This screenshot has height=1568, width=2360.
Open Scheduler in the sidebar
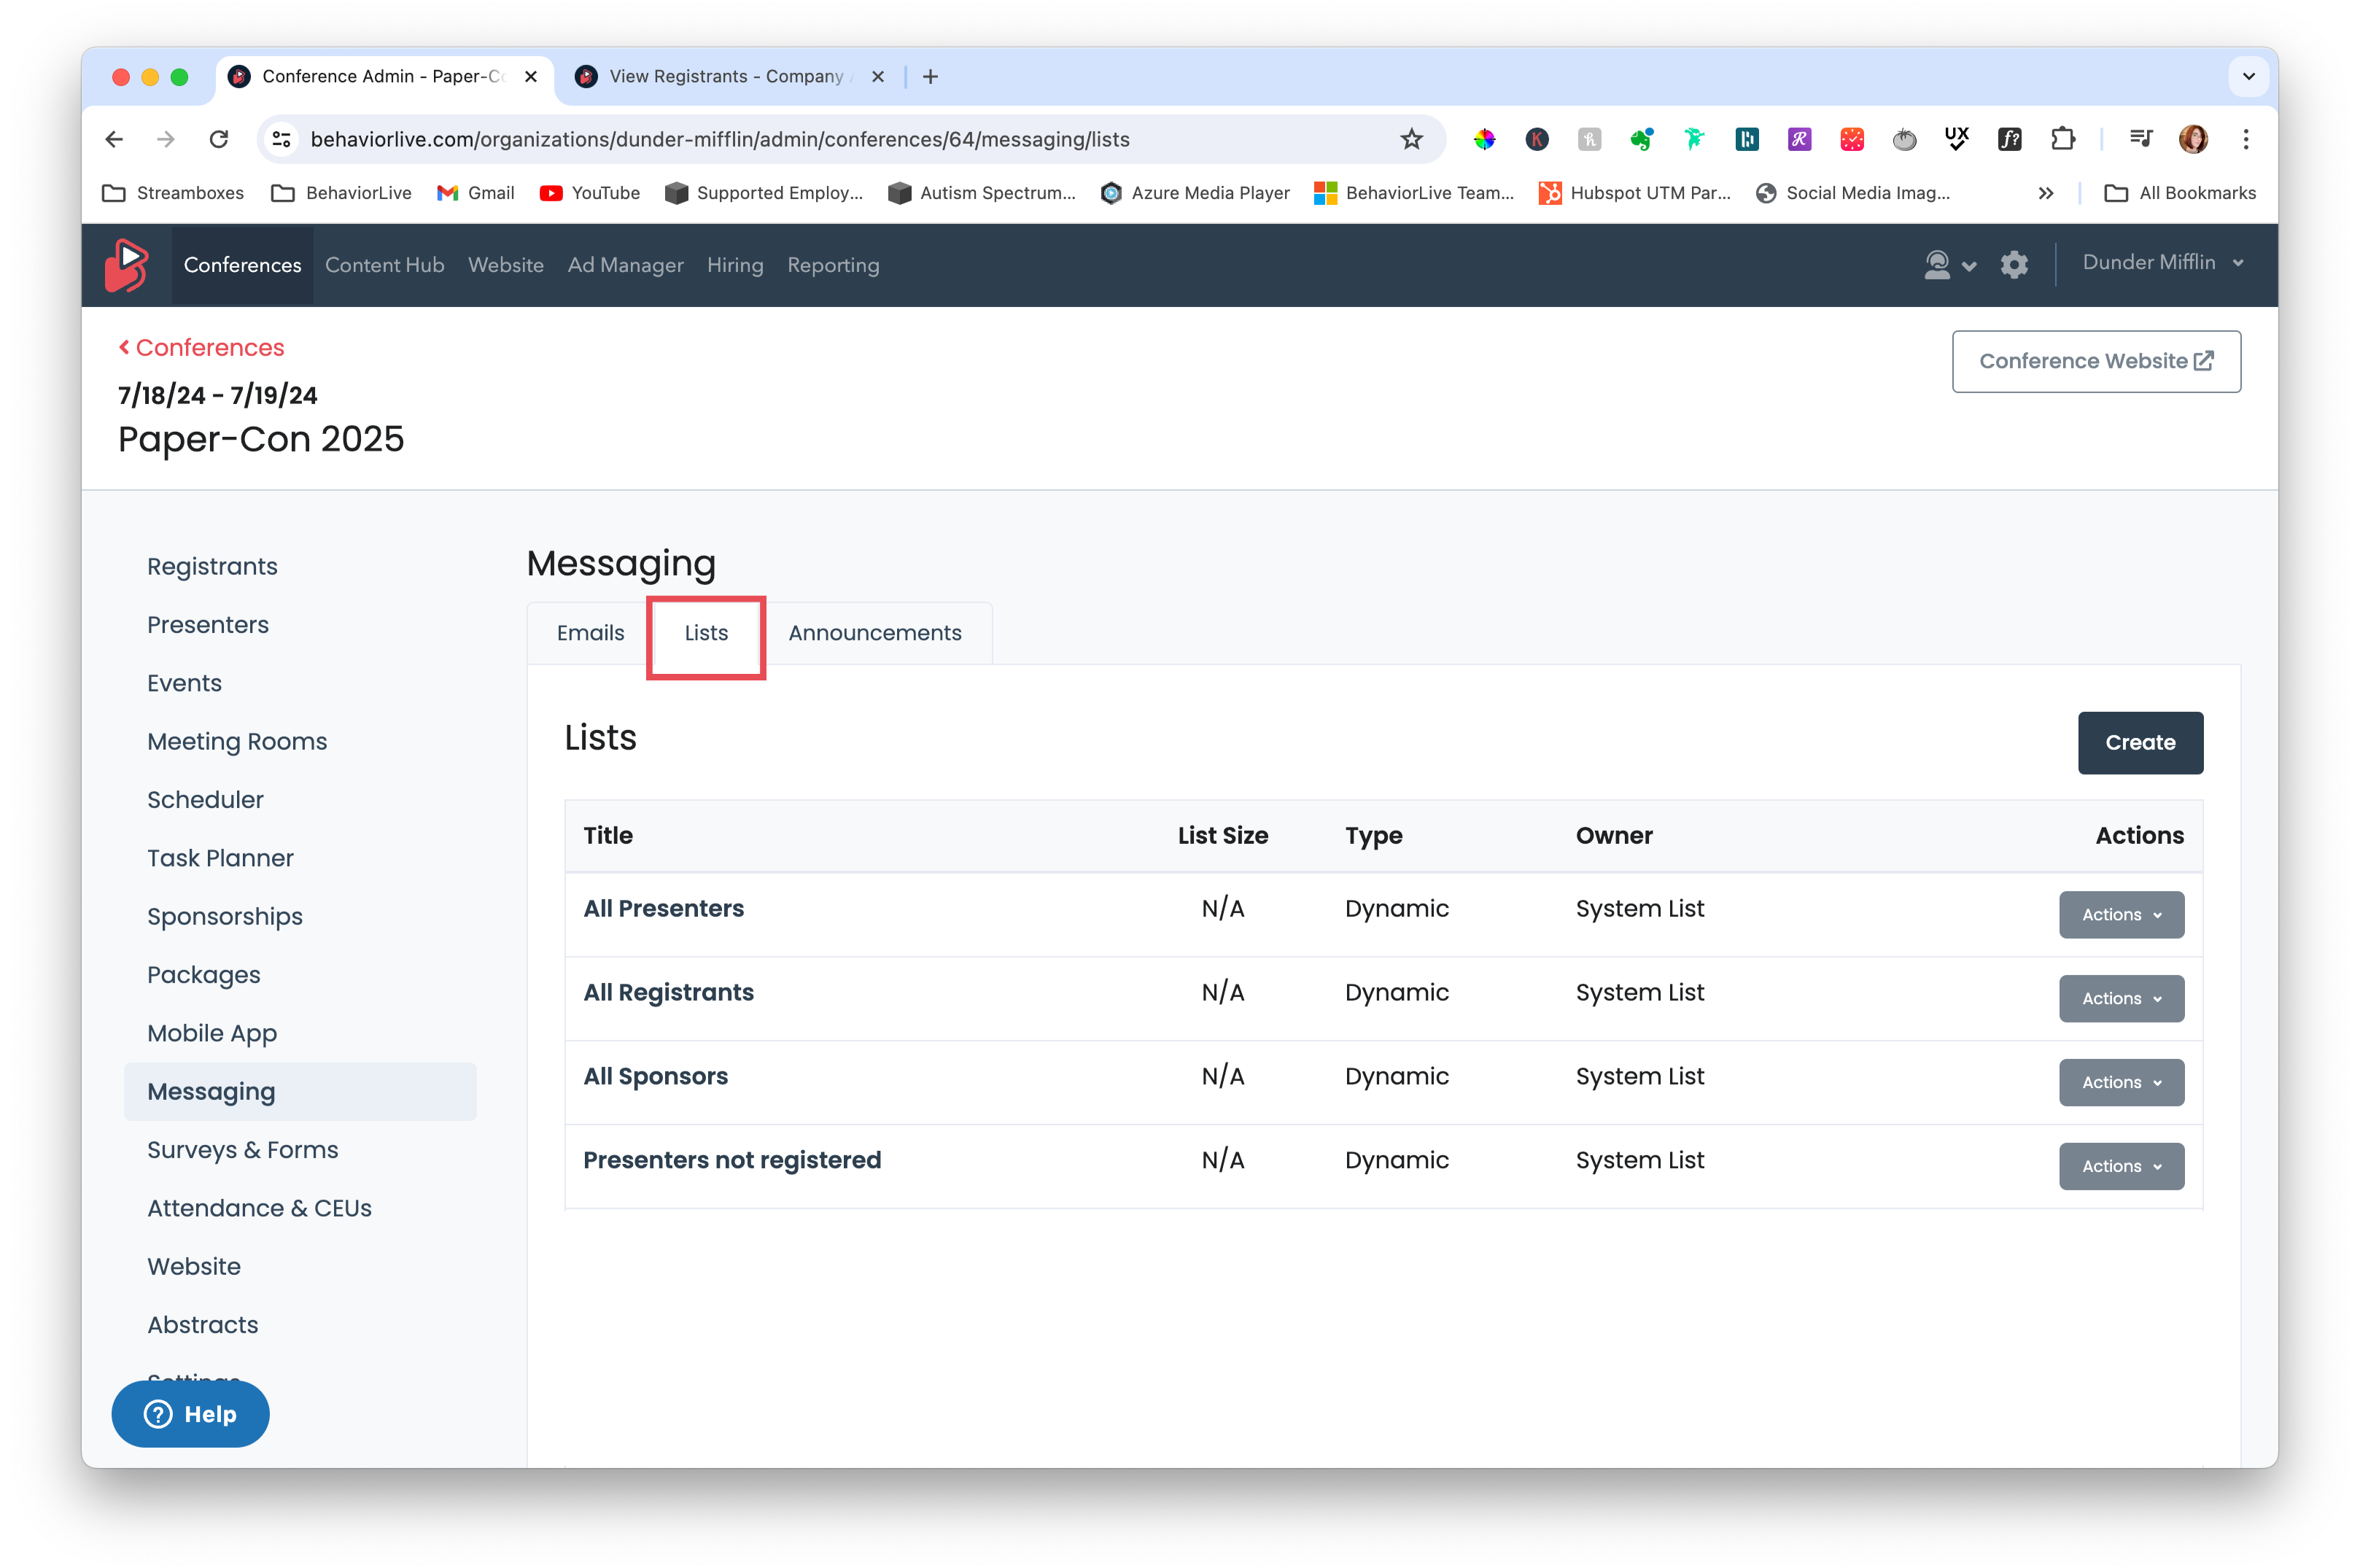(x=205, y=799)
